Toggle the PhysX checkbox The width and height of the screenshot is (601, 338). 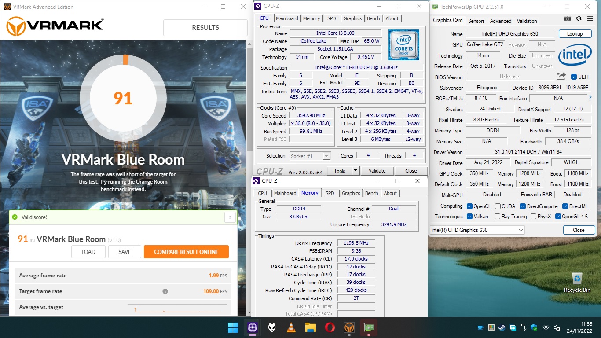tap(533, 217)
